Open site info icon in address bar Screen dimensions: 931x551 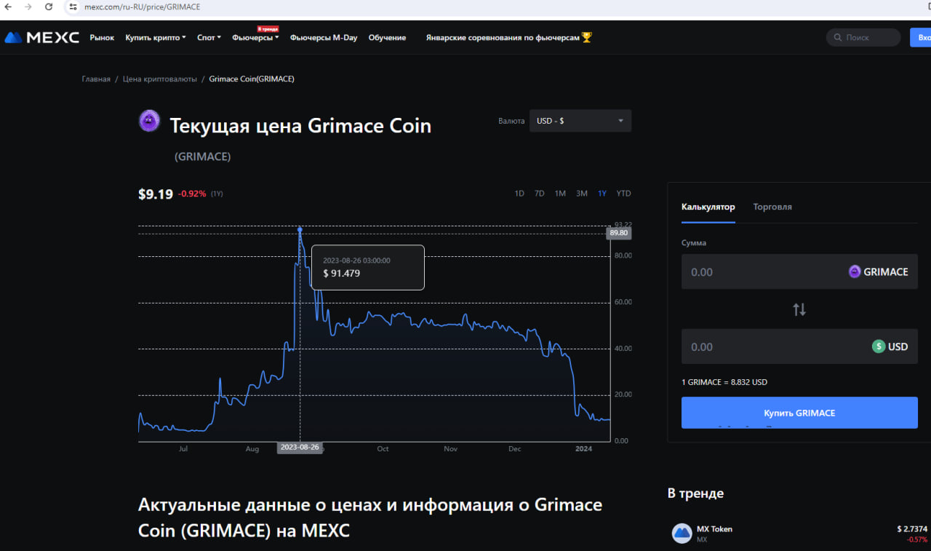pos(73,7)
